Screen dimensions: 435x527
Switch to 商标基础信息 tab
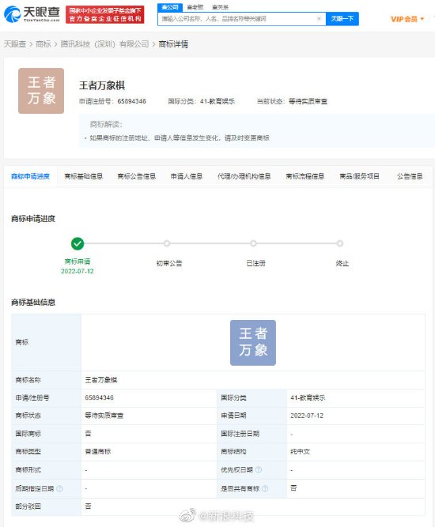click(83, 176)
